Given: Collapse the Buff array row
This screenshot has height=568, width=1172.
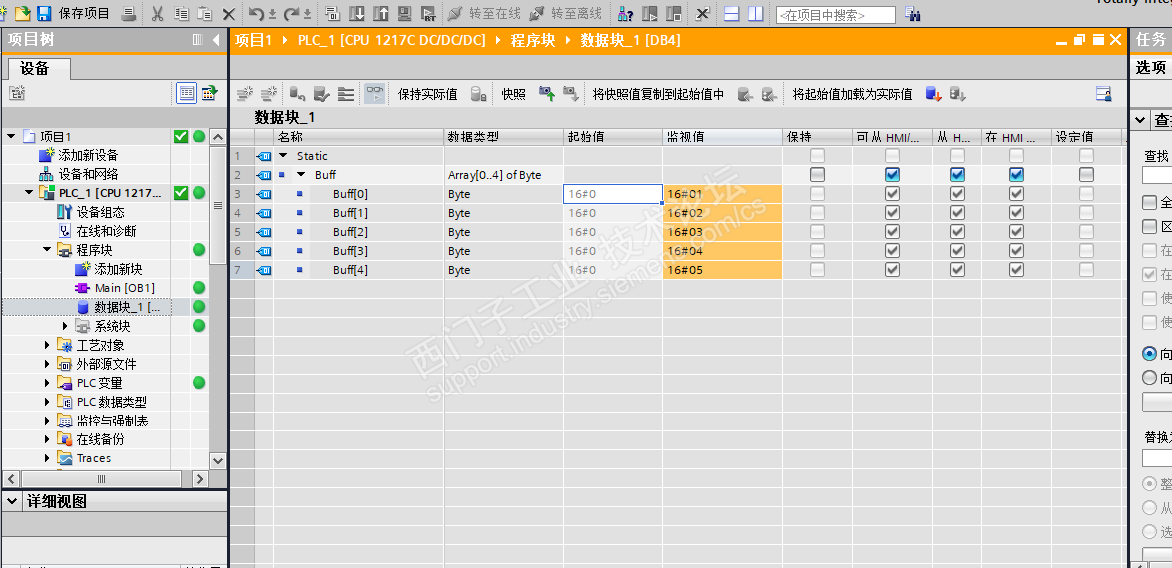Looking at the screenshot, I should click(301, 175).
